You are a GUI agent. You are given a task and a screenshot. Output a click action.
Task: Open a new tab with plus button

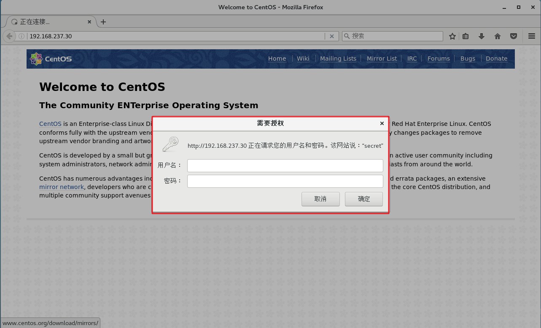click(x=103, y=22)
